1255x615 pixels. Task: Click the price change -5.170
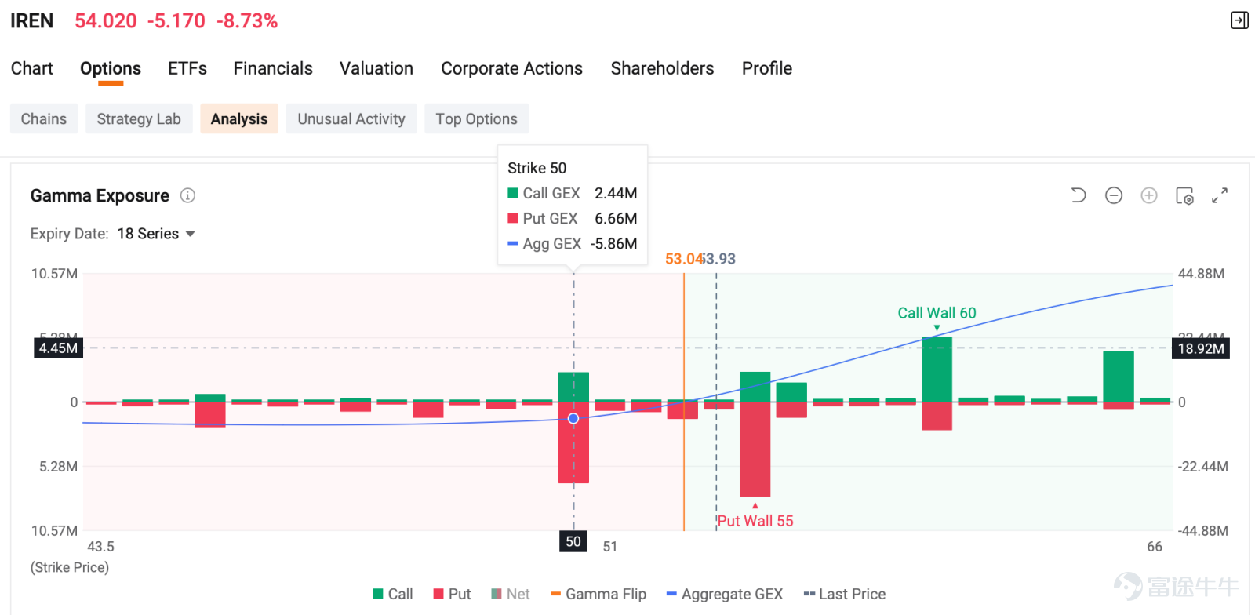[176, 21]
